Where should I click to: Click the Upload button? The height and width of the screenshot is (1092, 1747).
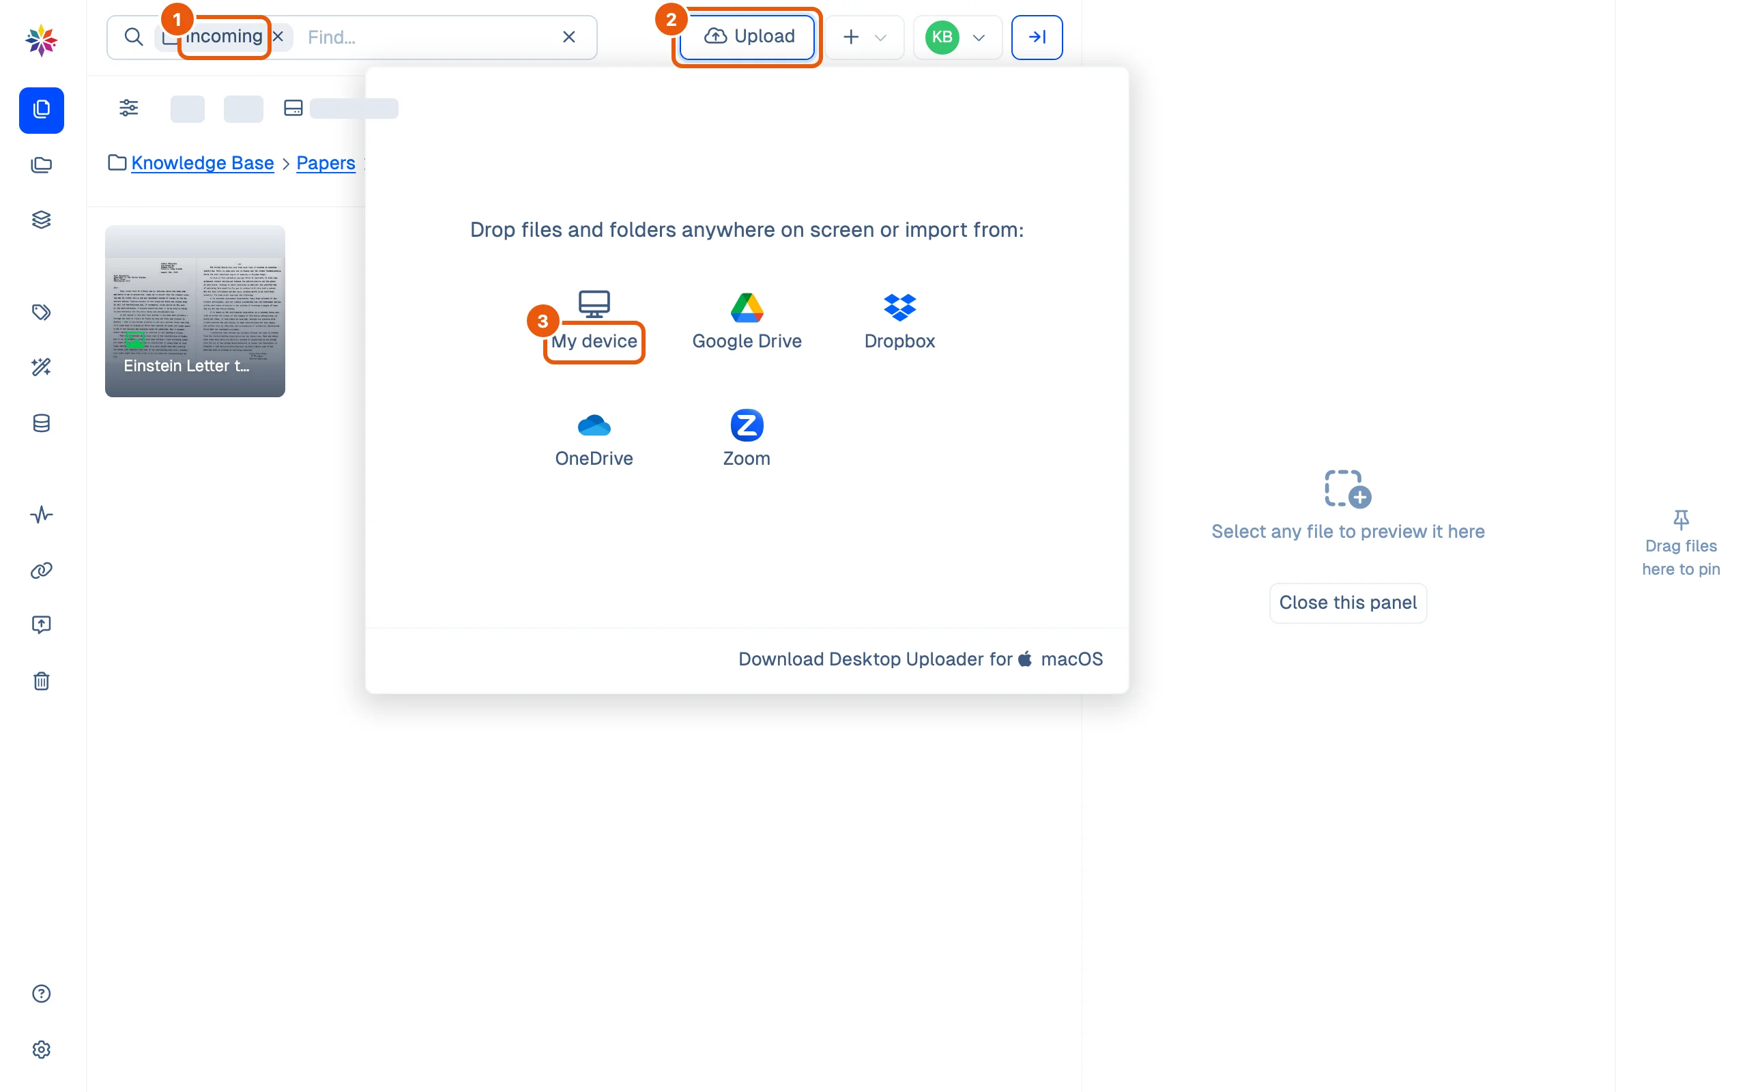pos(748,37)
